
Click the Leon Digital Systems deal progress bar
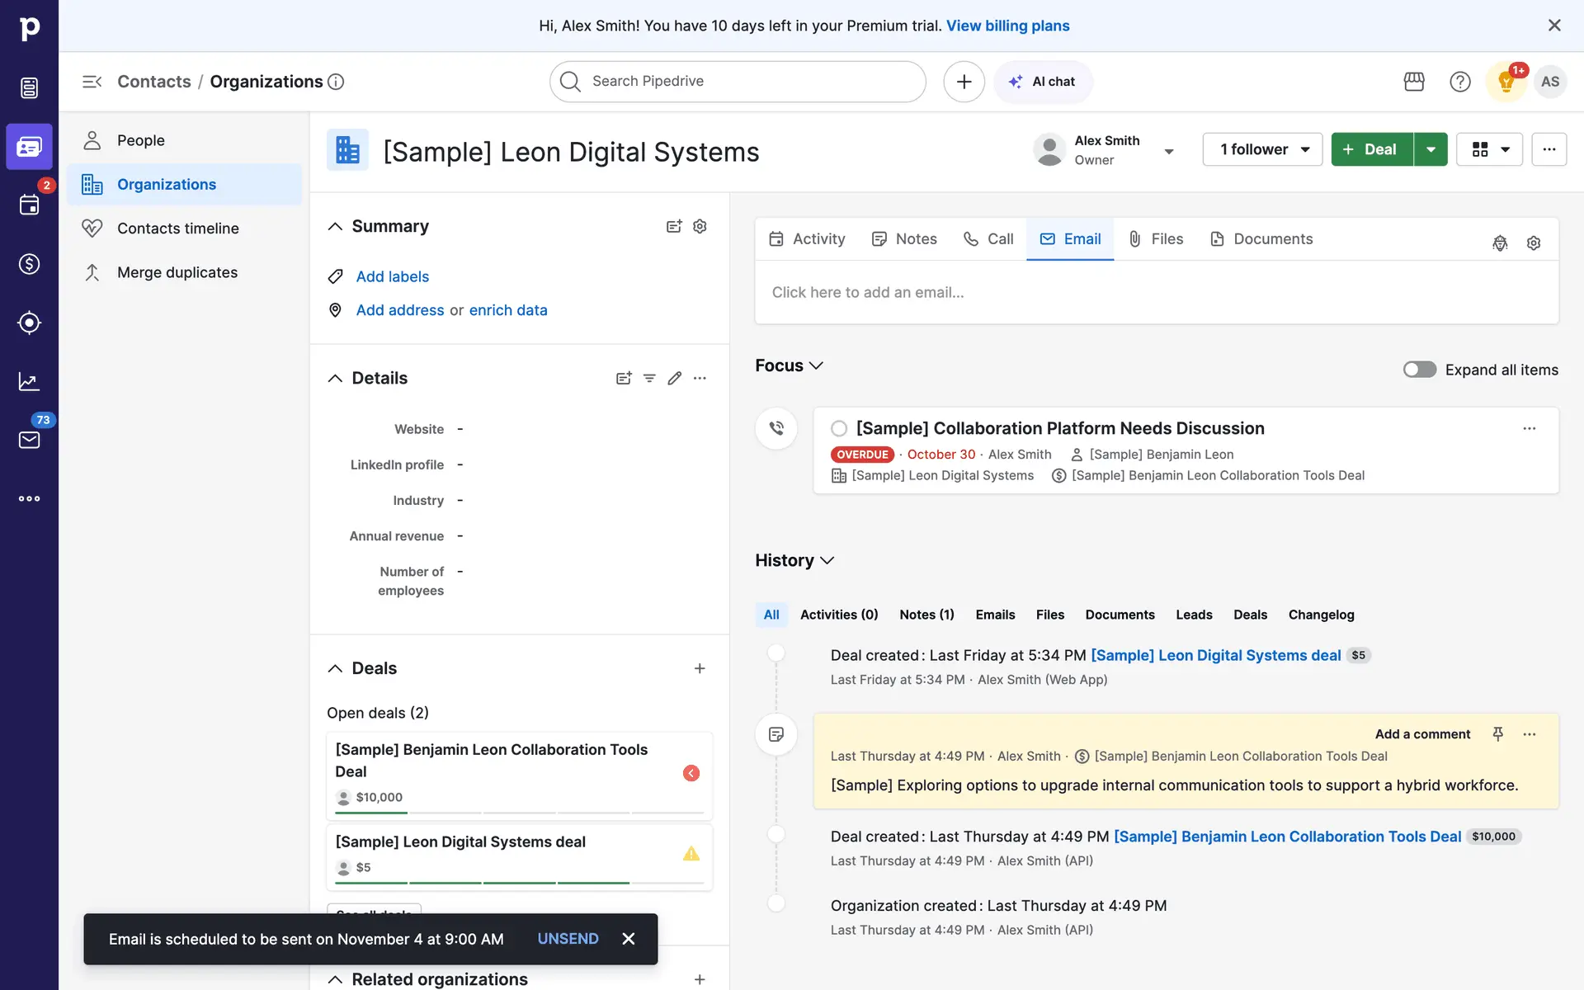click(519, 883)
